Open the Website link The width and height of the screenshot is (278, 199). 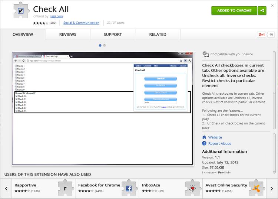click(215, 137)
